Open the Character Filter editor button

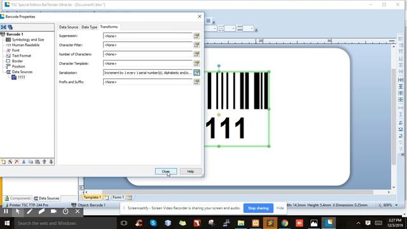[x=197, y=45]
